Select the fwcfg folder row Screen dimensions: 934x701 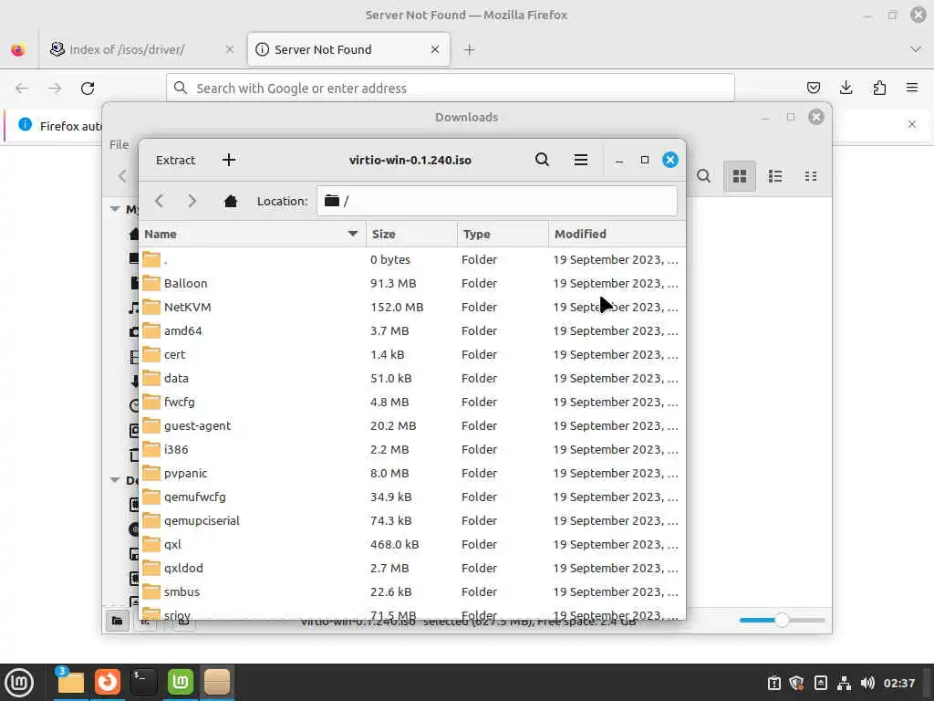[x=412, y=403]
